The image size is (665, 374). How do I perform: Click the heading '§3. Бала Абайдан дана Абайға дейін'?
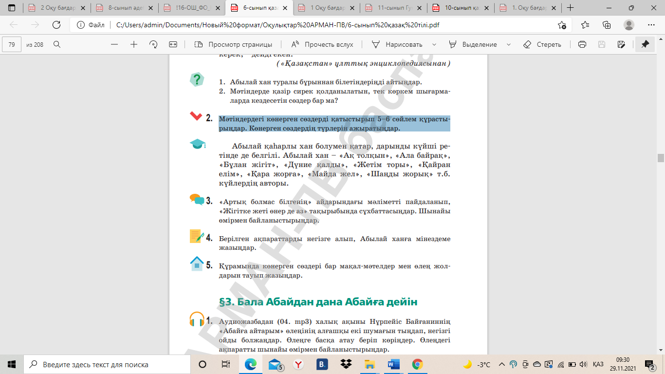pos(318,302)
